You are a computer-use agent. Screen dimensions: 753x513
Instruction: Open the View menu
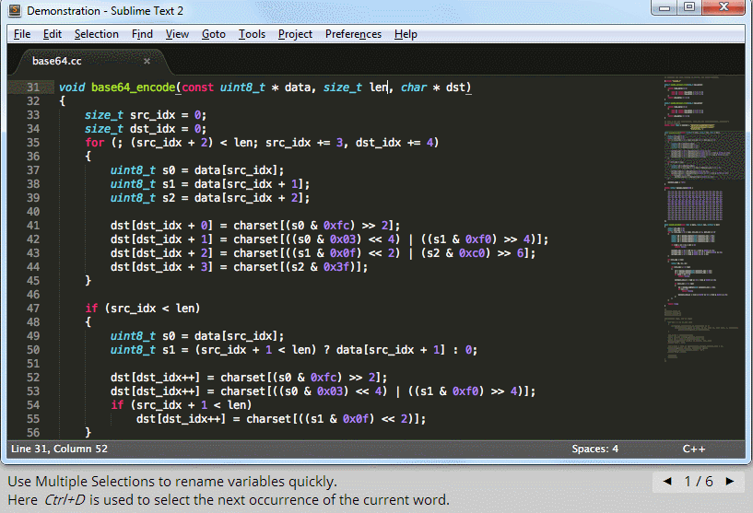tap(177, 34)
